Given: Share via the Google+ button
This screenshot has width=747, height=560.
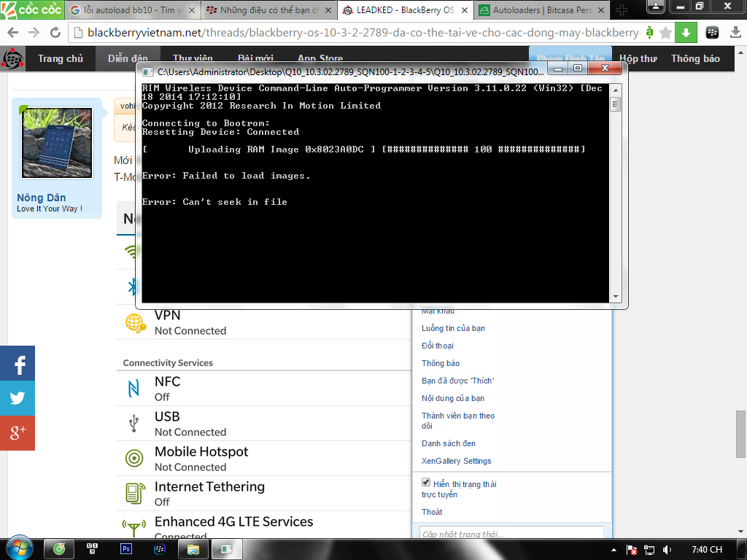Looking at the screenshot, I should [18, 433].
